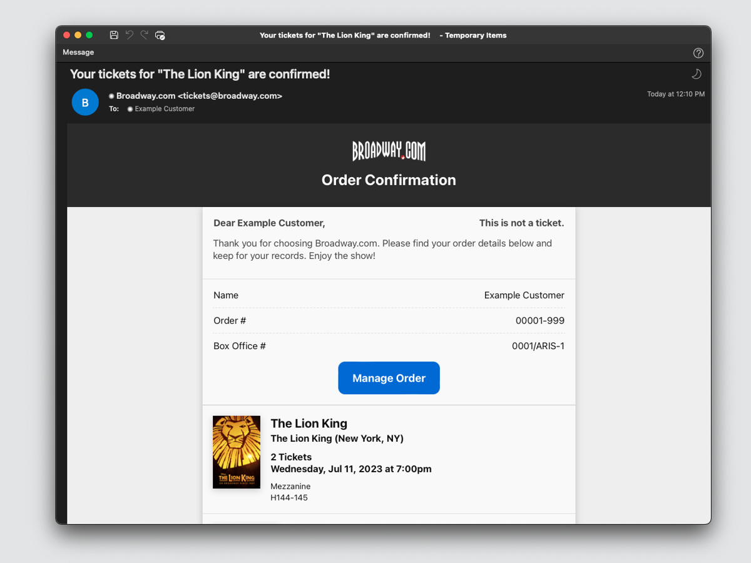The width and height of the screenshot is (751, 563).
Task: Toggle the status dot beside Broadway.com
Action: 111,96
